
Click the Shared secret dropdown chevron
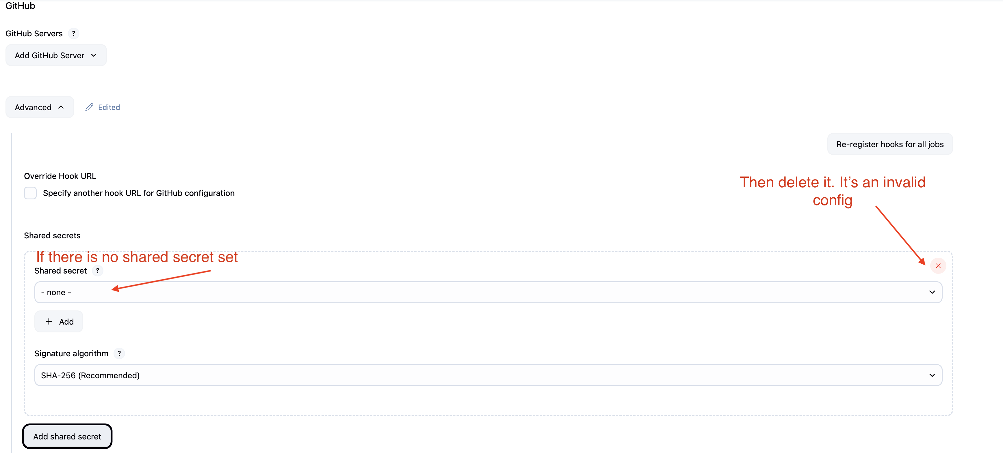tap(932, 292)
